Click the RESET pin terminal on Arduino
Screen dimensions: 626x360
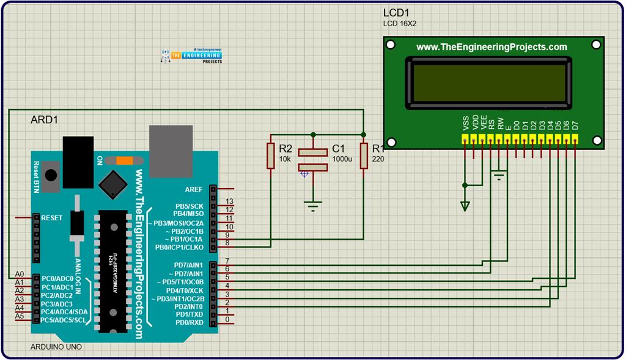pyautogui.click(x=37, y=217)
